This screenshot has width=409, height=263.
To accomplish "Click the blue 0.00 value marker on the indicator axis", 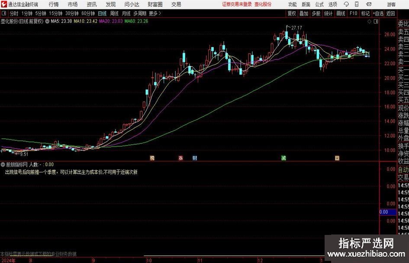I will pos(388,212).
